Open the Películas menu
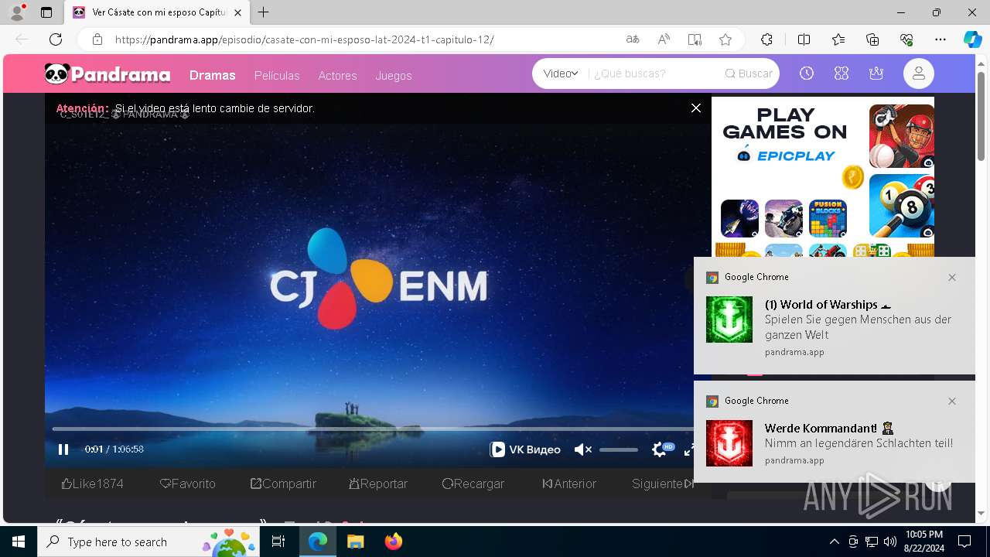990x557 pixels. coord(277,76)
